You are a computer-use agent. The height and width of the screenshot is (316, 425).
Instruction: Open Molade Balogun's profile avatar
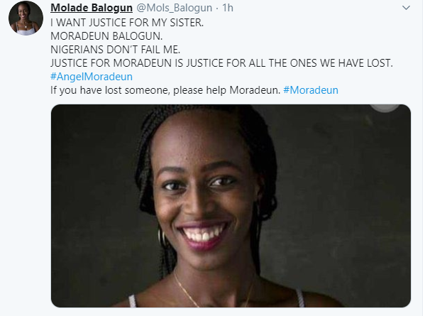[x=26, y=18]
